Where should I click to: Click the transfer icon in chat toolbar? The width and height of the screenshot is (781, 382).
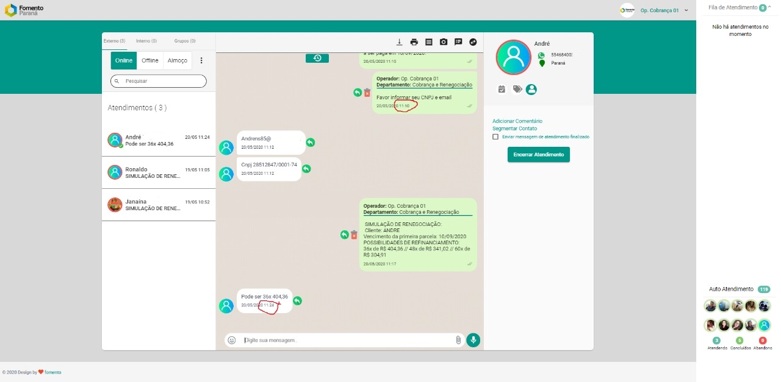pyautogui.click(x=473, y=42)
